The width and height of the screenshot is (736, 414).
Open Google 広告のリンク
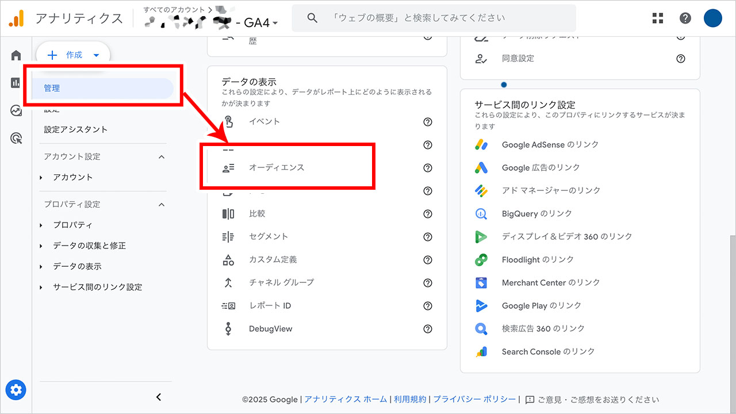click(541, 168)
